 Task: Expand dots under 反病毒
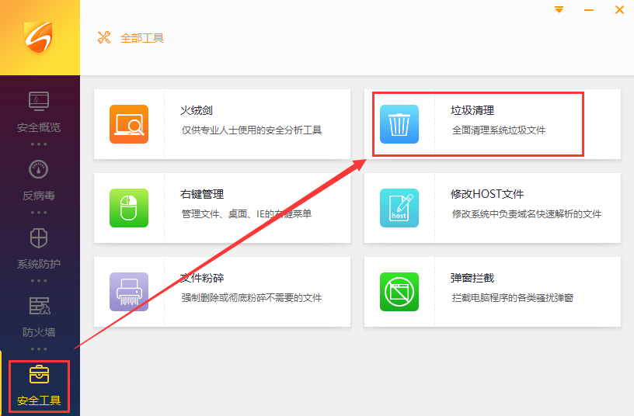click(39, 213)
